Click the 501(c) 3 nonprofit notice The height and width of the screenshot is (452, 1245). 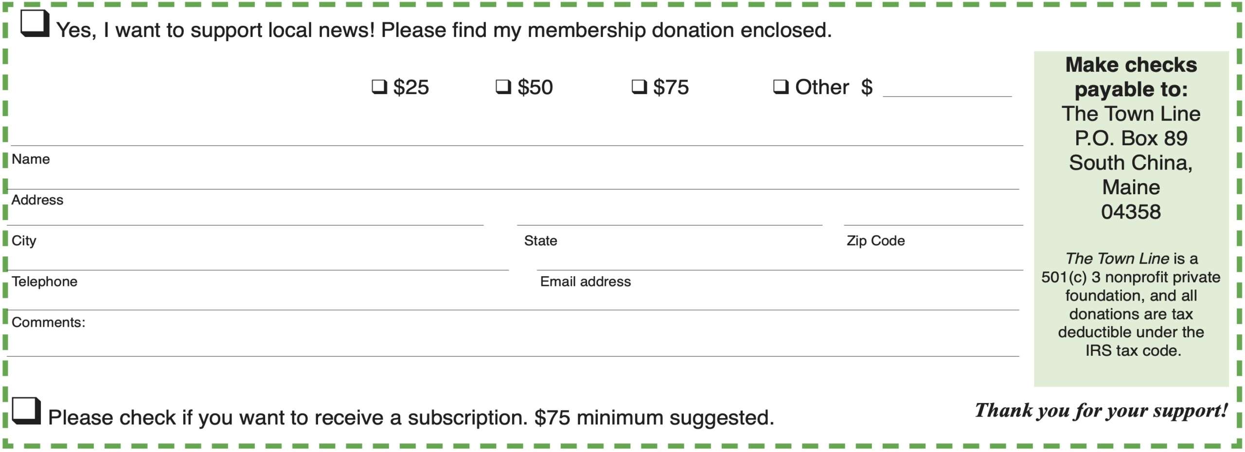point(1131,304)
